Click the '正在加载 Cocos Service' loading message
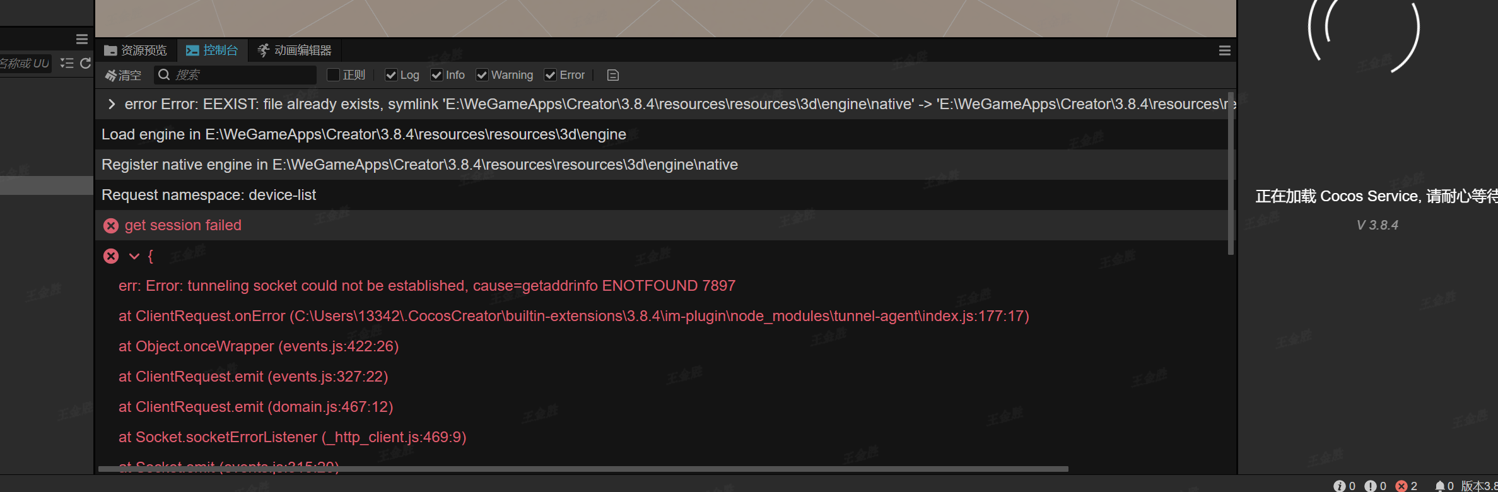Screen dimensions: 1498x492 (1376, 196)
